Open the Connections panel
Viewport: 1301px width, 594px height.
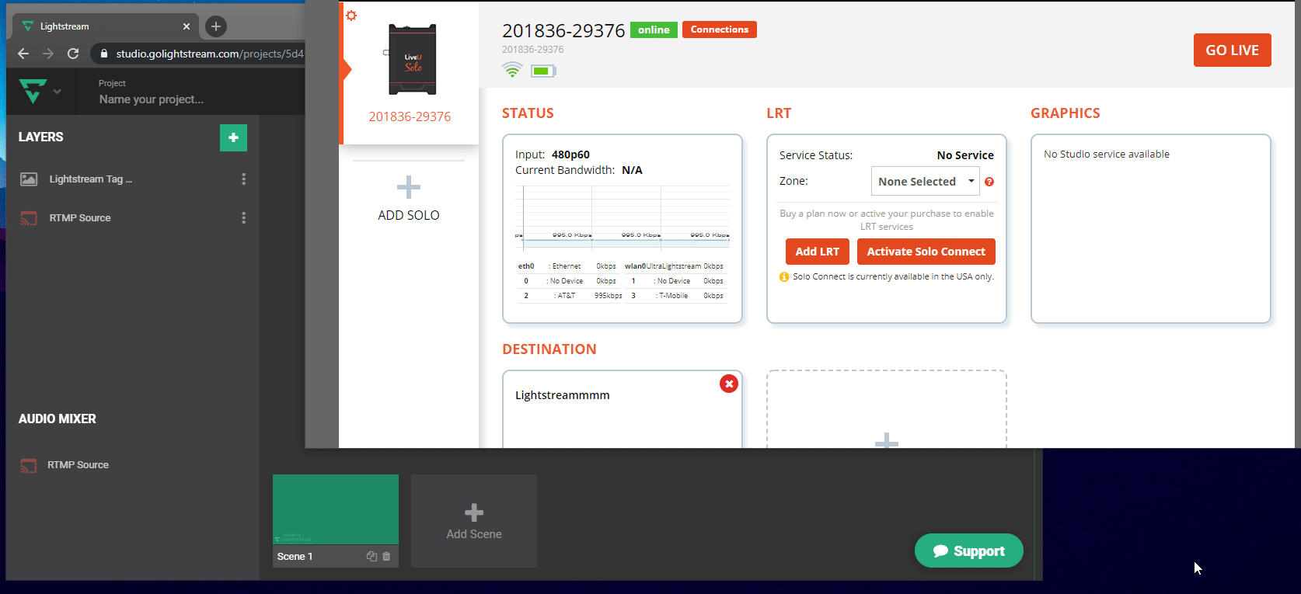click(x=720, y=30)
